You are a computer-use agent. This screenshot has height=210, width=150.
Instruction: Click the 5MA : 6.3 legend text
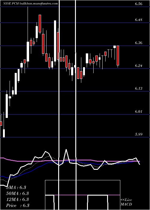click(x=16, y=187)
